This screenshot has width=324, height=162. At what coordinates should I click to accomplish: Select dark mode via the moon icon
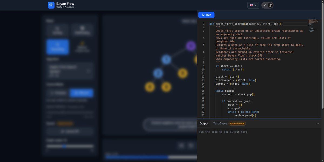click(270, 5)
